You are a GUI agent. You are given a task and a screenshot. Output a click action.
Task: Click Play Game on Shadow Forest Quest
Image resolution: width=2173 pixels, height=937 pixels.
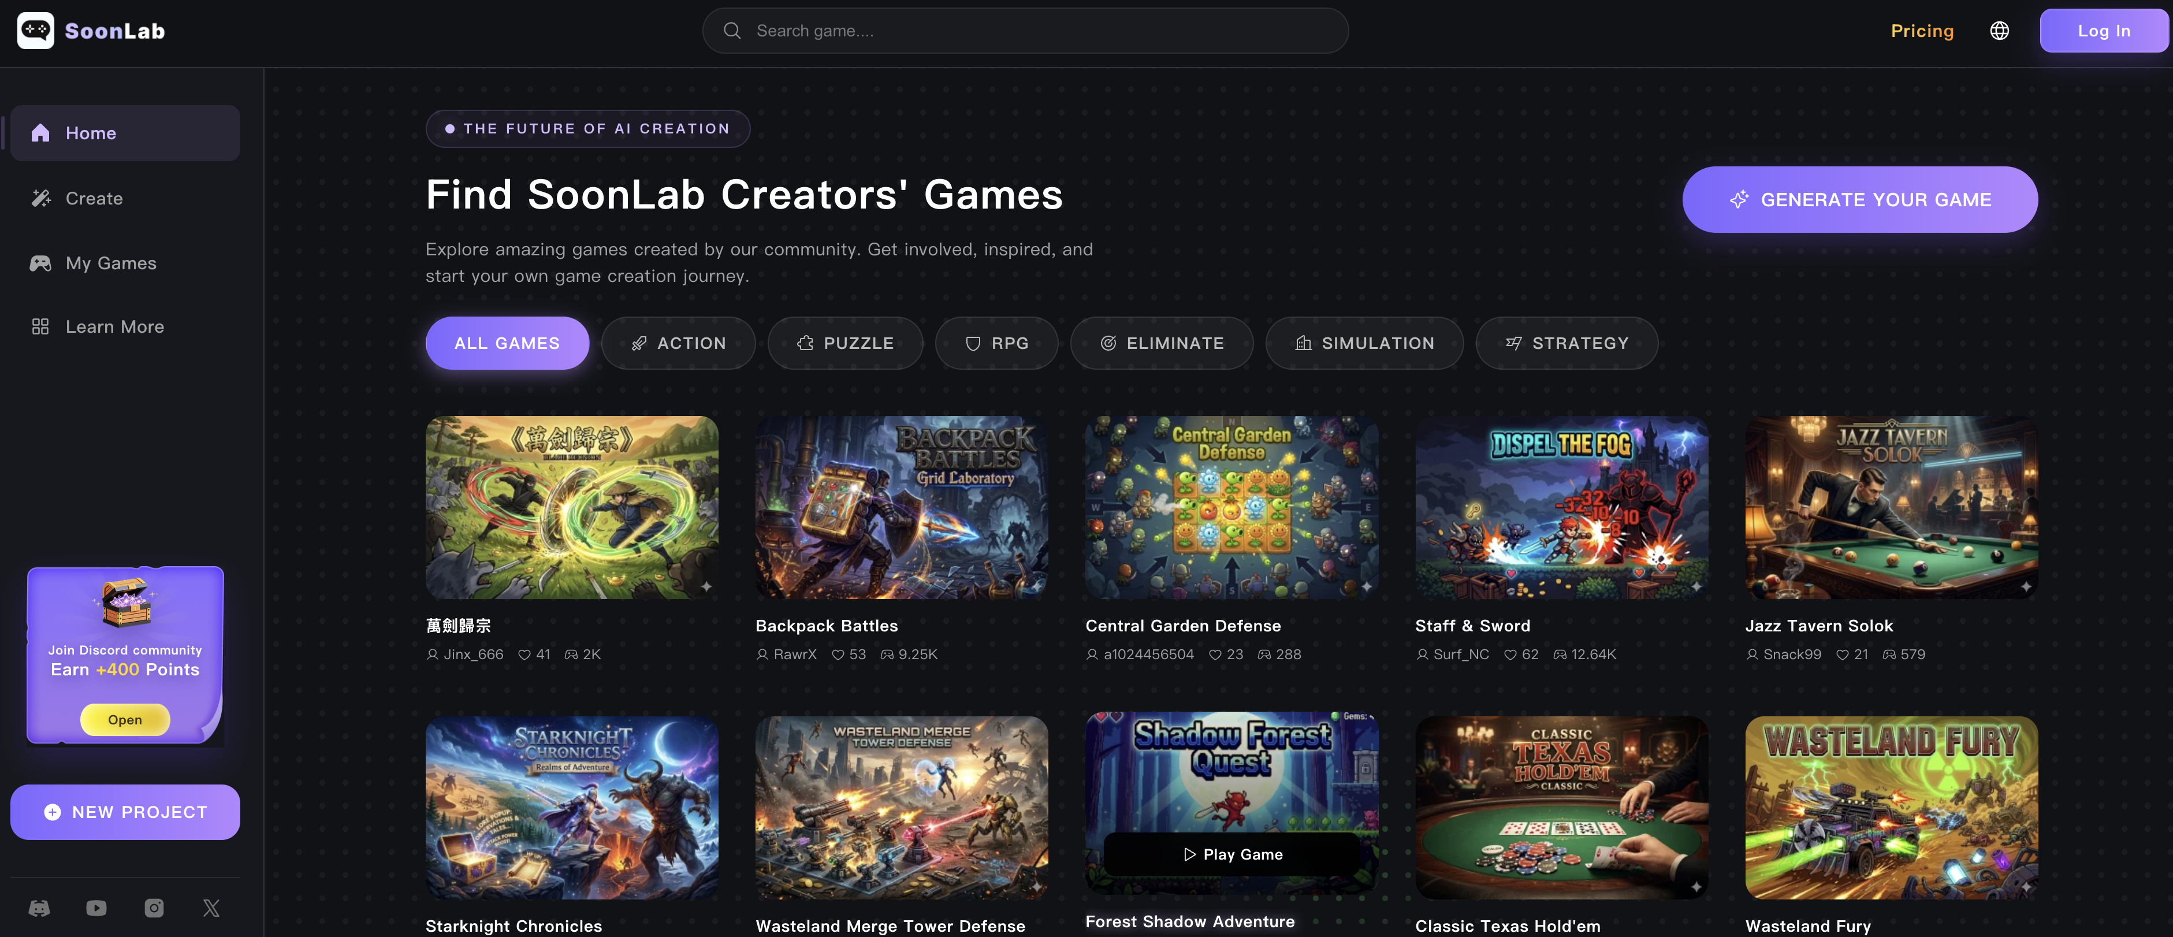[1231, 854]
